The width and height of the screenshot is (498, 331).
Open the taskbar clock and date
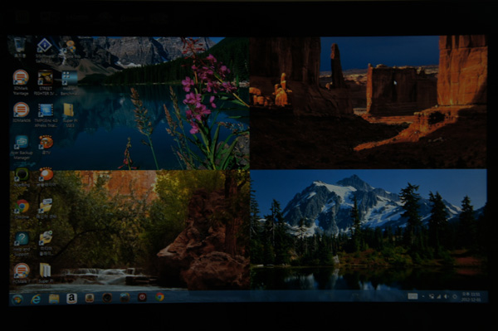tap(471, 297)
